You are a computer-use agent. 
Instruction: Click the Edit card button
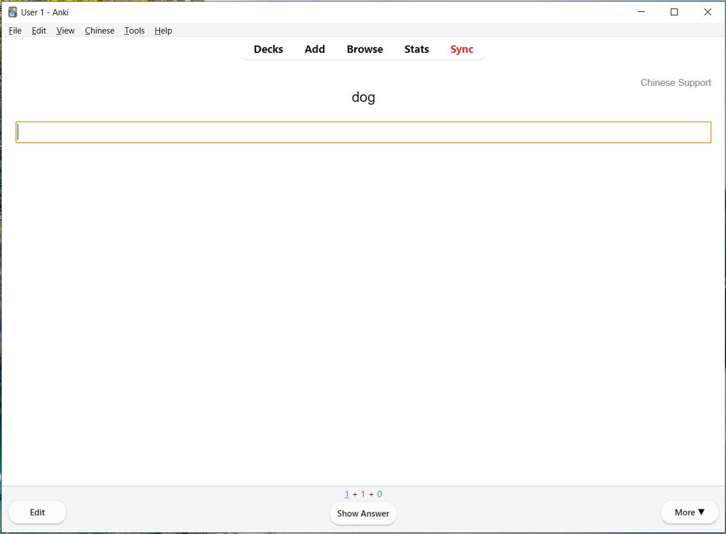38,512
